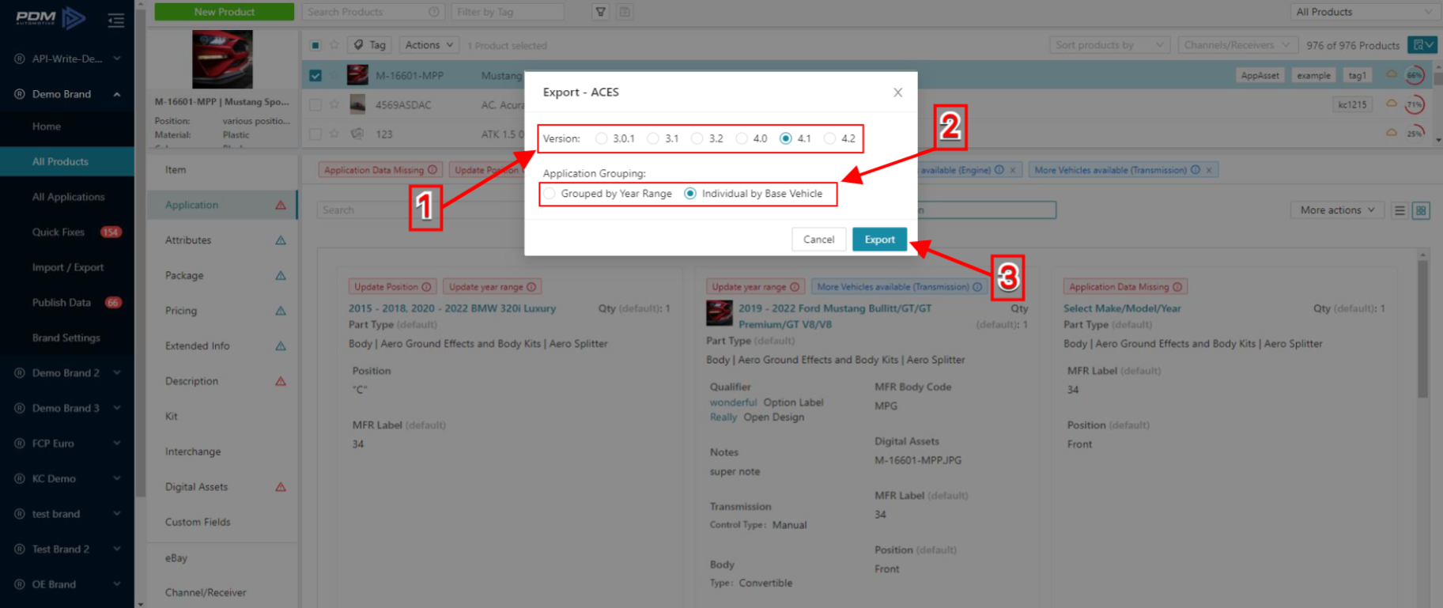Select ACES version 3.0.1
The image size is (1443, 608).
(602, 138)
